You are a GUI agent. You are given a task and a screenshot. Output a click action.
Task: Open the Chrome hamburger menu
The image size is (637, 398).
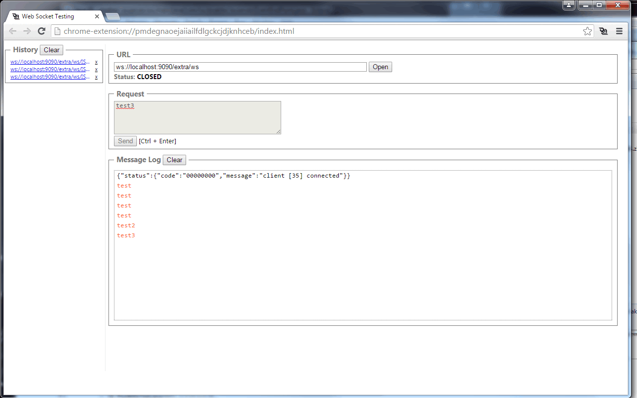[x=619, y=31]
